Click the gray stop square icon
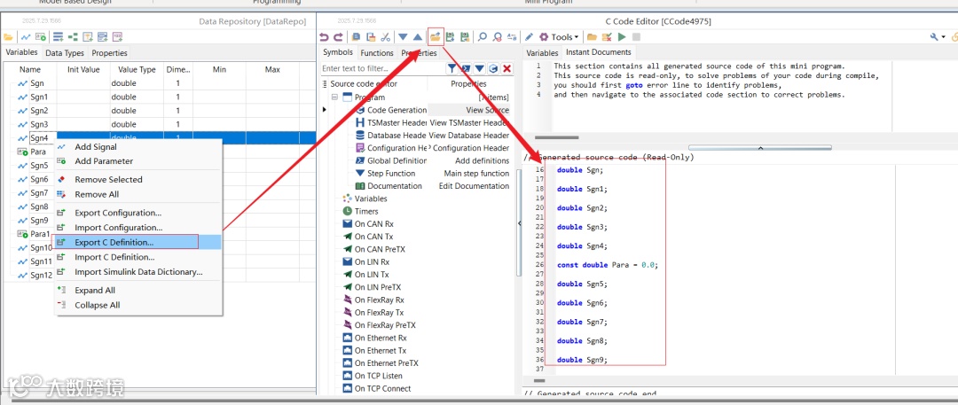This screenshot has height=405, width=958. click(x=636, y=37)
